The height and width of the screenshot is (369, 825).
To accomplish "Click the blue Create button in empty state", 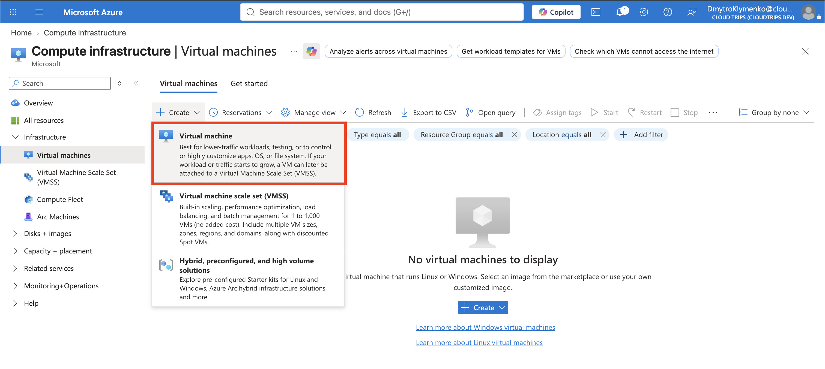I will [x=483, y=308].
